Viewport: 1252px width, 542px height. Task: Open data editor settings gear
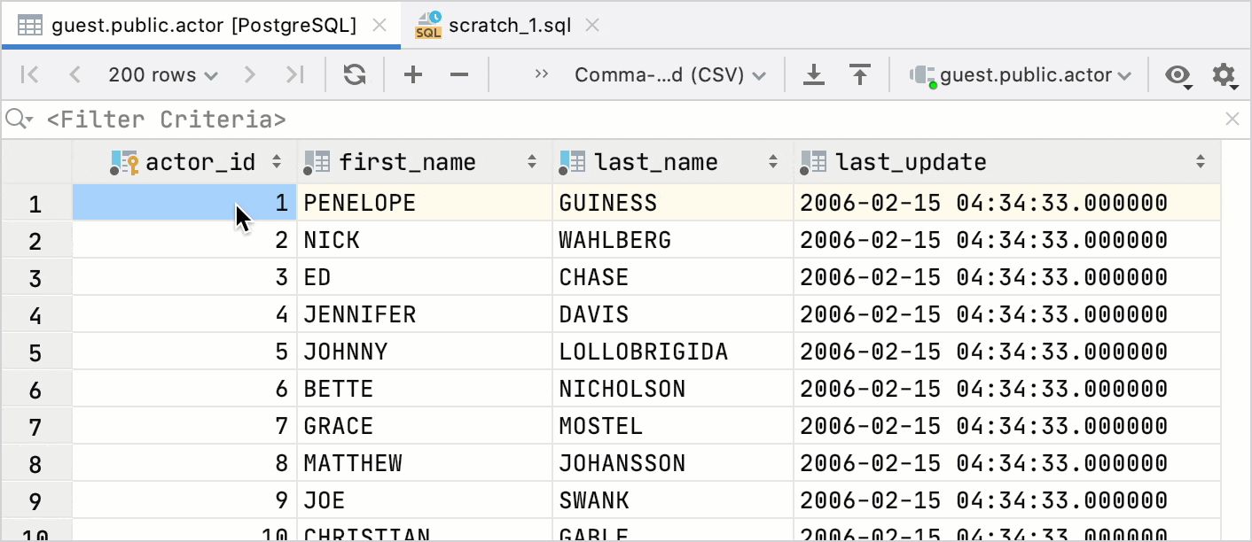tap(1225, 74)
